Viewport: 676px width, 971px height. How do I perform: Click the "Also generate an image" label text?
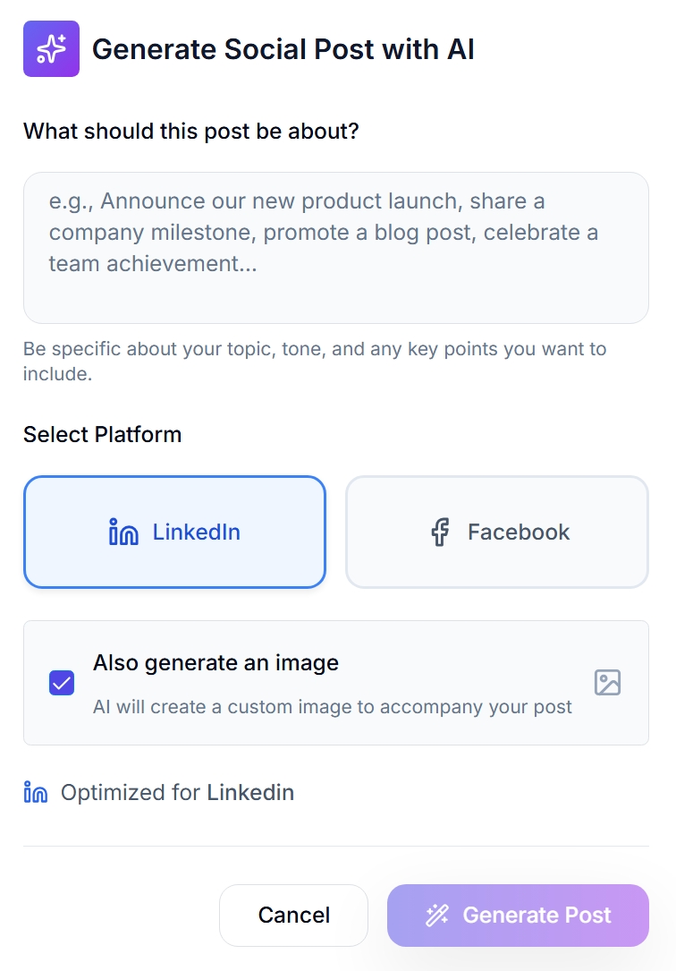pyautogui.click(x=215, y=663)
